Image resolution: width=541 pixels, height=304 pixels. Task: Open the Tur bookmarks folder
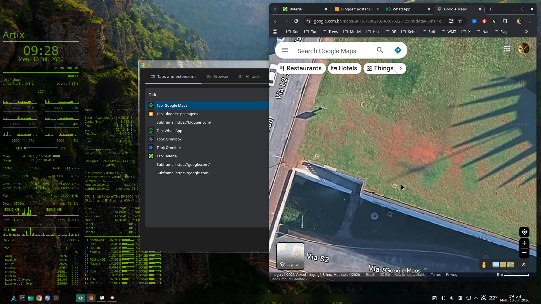(311, 32)
